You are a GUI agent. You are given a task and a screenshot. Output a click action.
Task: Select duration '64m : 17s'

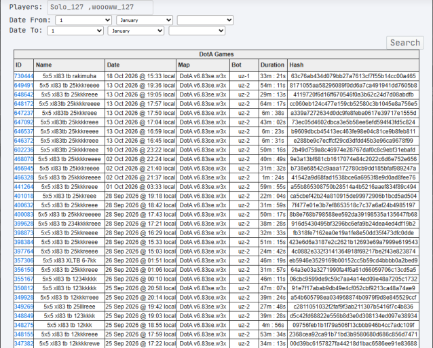pyautogui.click(x=273, y=104)
